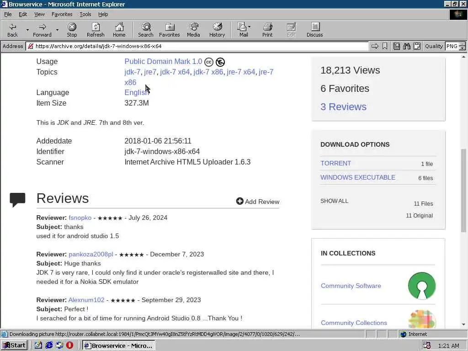Go to Home via the toolbar

point(119,30)
